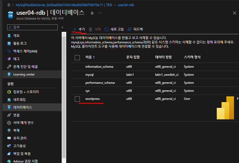This screenshot has width=239, height=163.
Task: Click the 피드백 feedback button label
Action: pyautogui.click(x=138, y=29)
